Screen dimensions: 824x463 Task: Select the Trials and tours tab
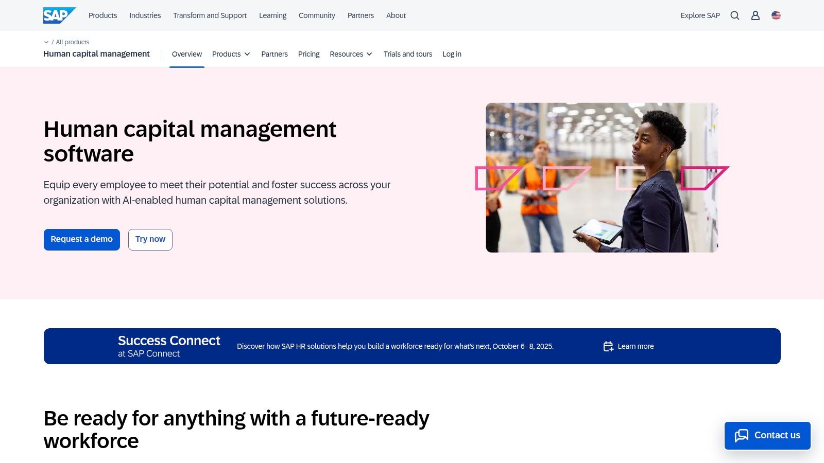[408, 54]
